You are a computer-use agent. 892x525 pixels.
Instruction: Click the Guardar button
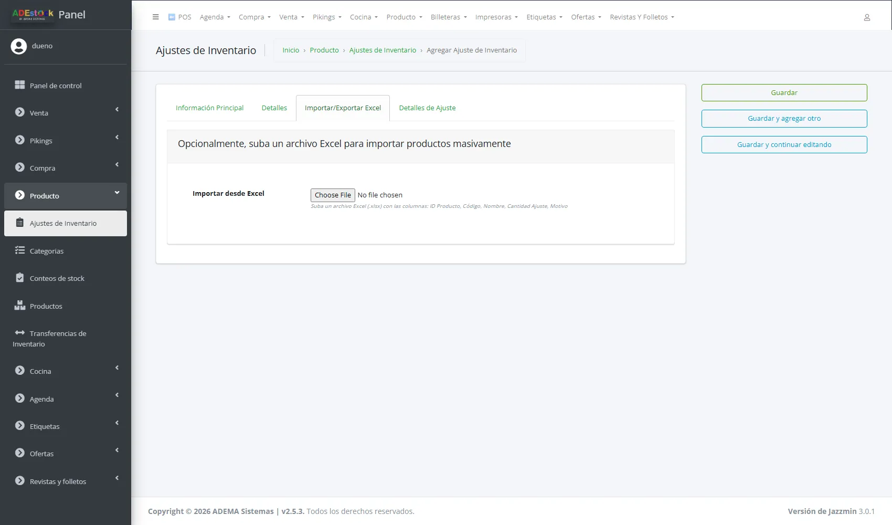tap(784, 93)
